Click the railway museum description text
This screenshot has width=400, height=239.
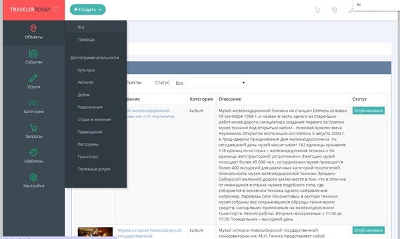pos(282,165)
